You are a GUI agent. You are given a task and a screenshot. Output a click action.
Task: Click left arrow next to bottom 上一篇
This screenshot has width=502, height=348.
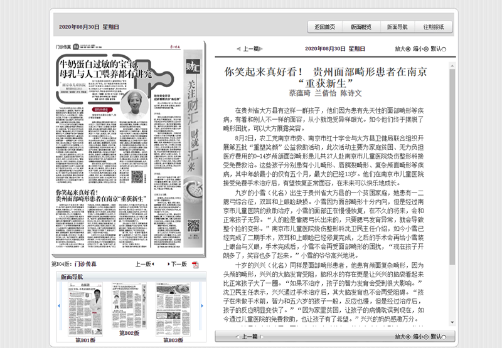[238, 337]
